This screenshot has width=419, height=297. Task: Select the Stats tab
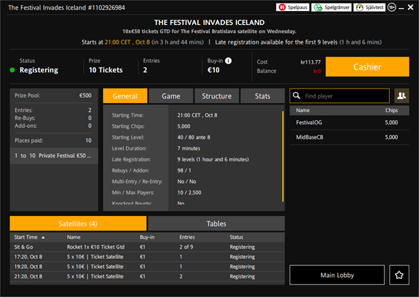point(262,96)
